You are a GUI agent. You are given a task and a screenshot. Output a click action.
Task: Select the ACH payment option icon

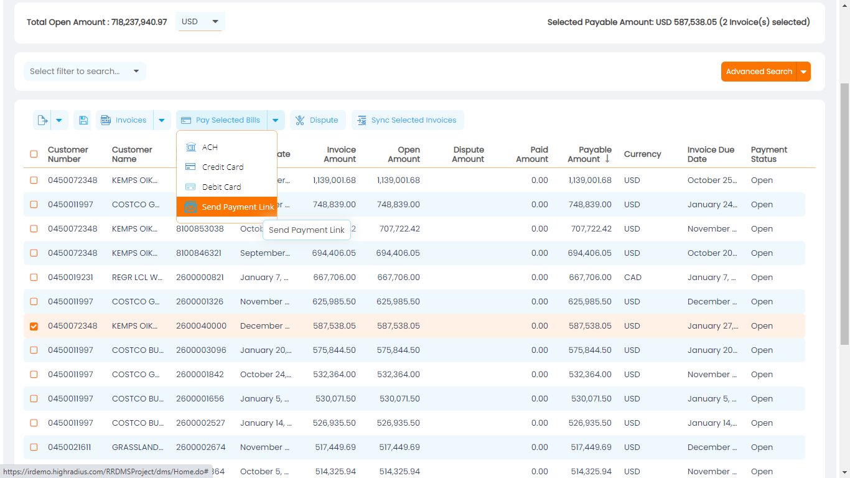pyautogui.click(x=189, y=148)
